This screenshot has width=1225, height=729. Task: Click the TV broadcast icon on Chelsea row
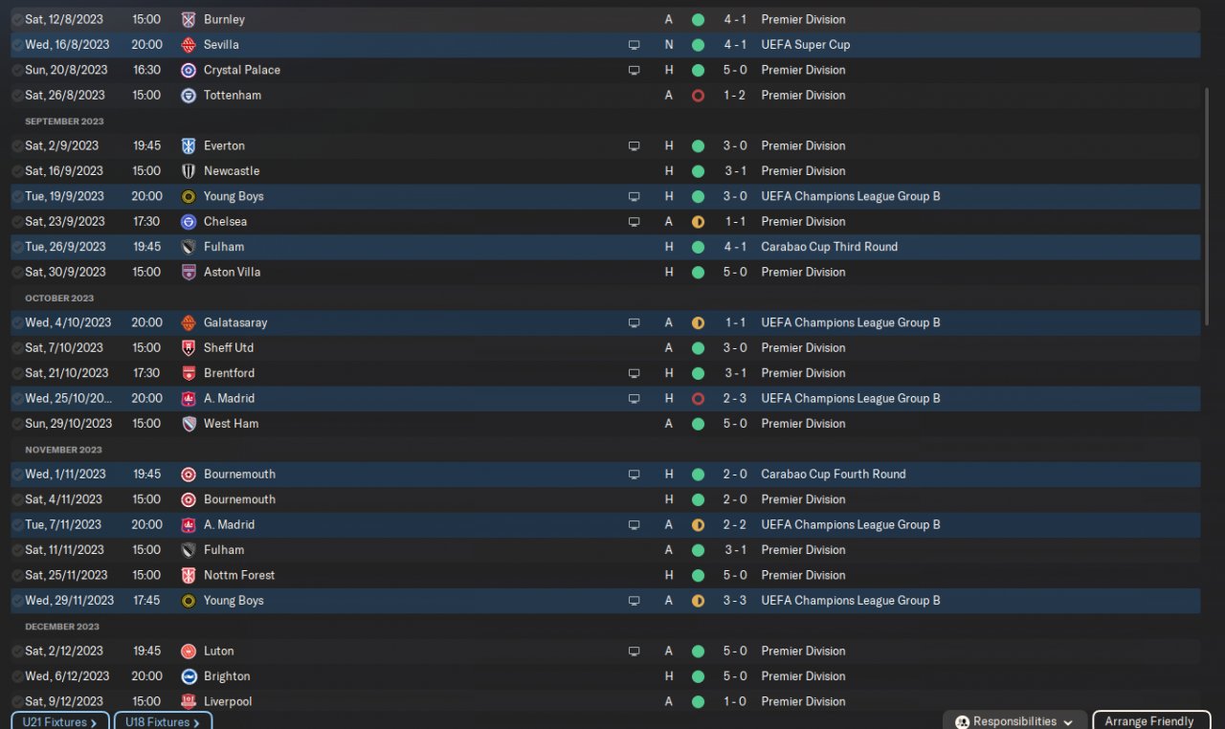click(634, 222)
